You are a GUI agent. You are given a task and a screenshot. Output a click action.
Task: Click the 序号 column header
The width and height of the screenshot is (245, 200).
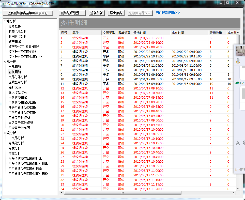click(x=65, y=33)
